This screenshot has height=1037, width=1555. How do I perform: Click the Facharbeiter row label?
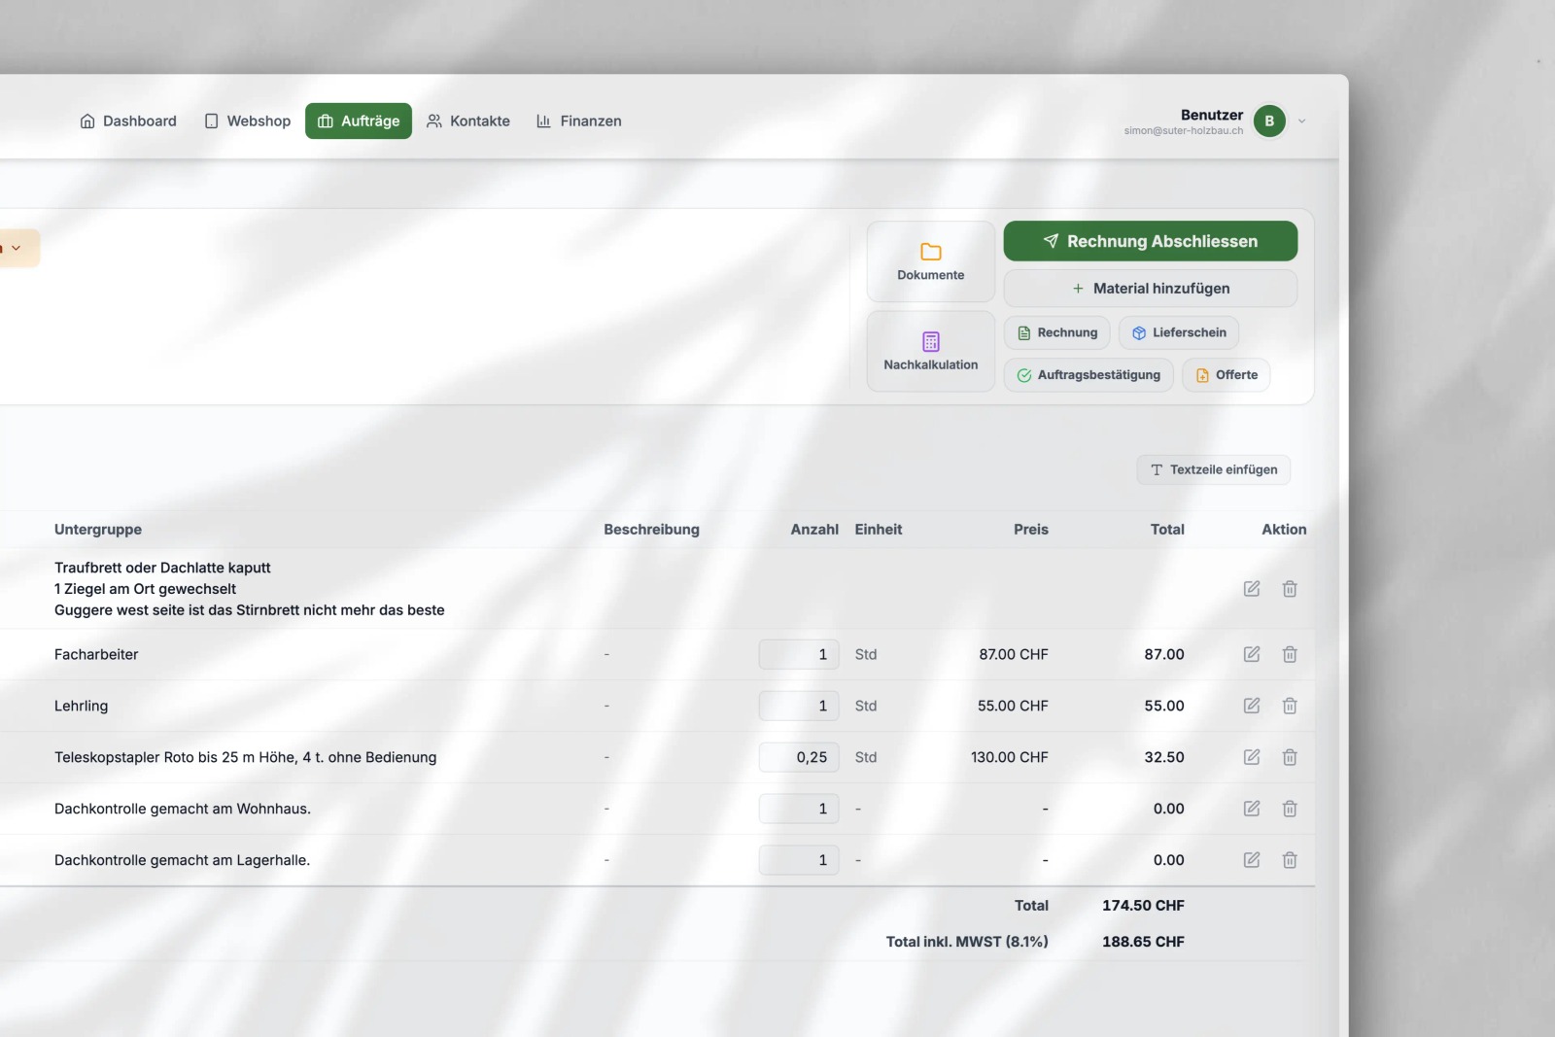pos(96,655)
